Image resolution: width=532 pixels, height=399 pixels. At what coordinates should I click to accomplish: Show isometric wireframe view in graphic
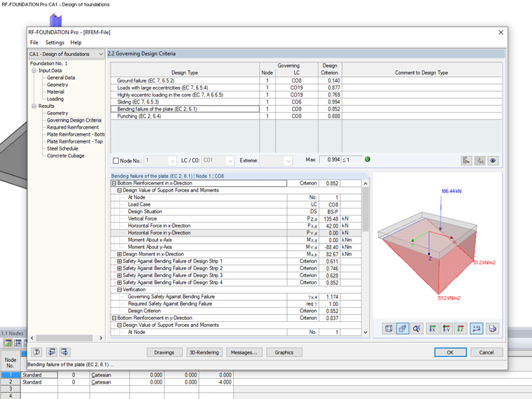tap(388, 328)
